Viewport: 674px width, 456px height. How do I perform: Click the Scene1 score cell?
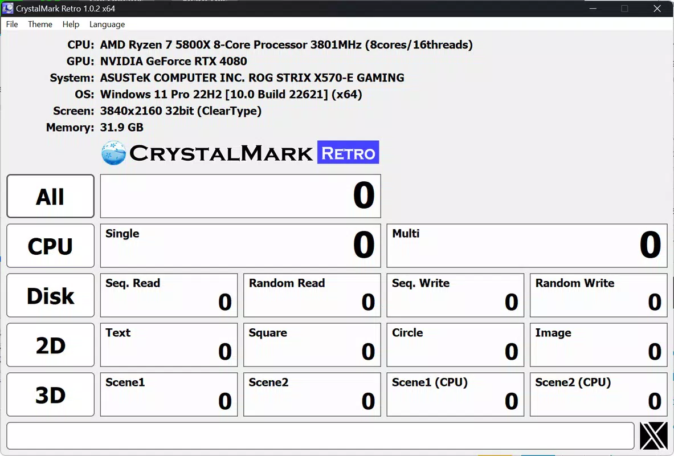tap(169, 394)
